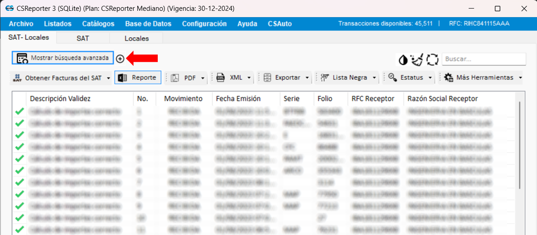
Task: Click the Serie column header
Action: tap(292, 99)
